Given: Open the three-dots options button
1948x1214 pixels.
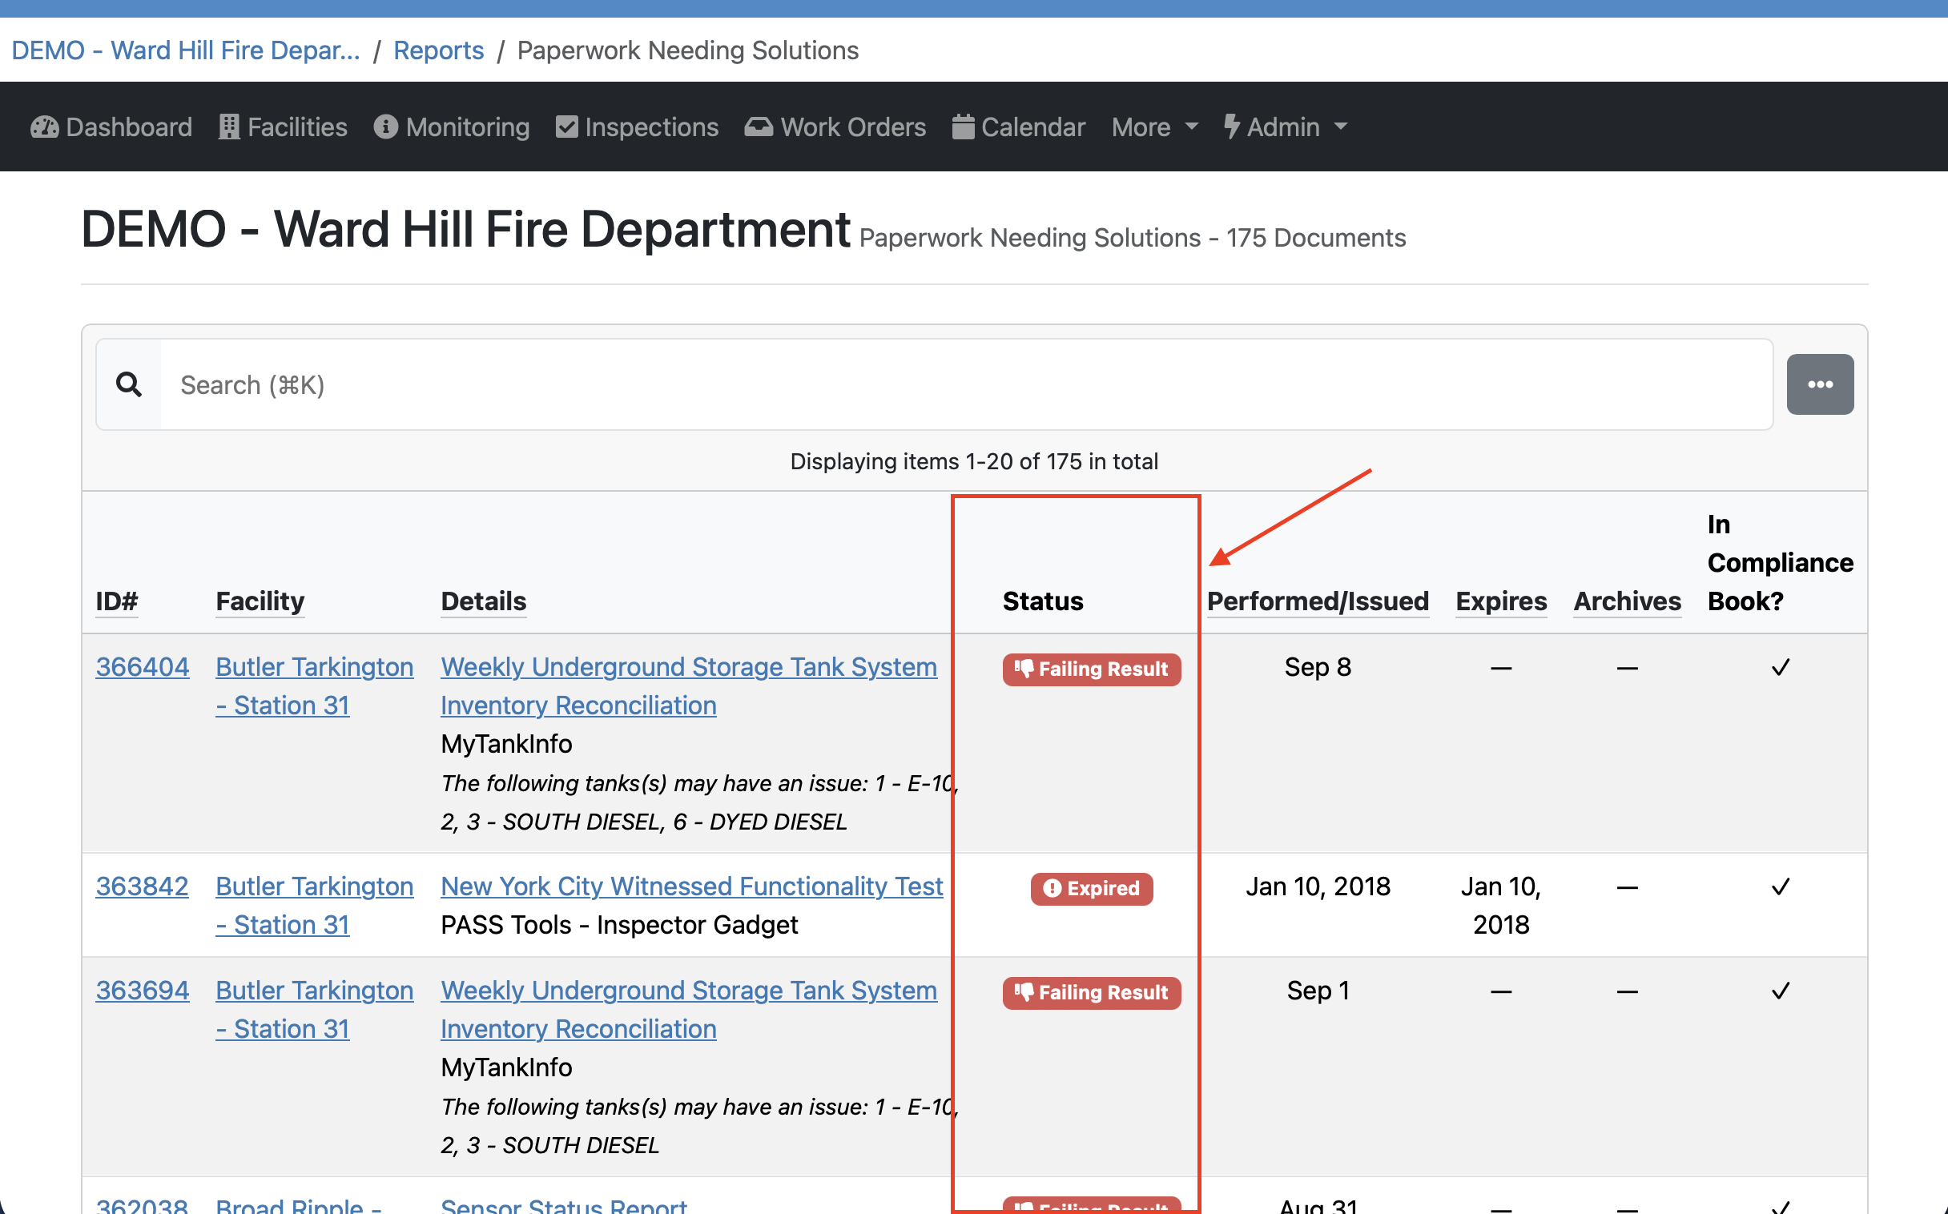Looking at the screenshot, I should pos(1820,384).
